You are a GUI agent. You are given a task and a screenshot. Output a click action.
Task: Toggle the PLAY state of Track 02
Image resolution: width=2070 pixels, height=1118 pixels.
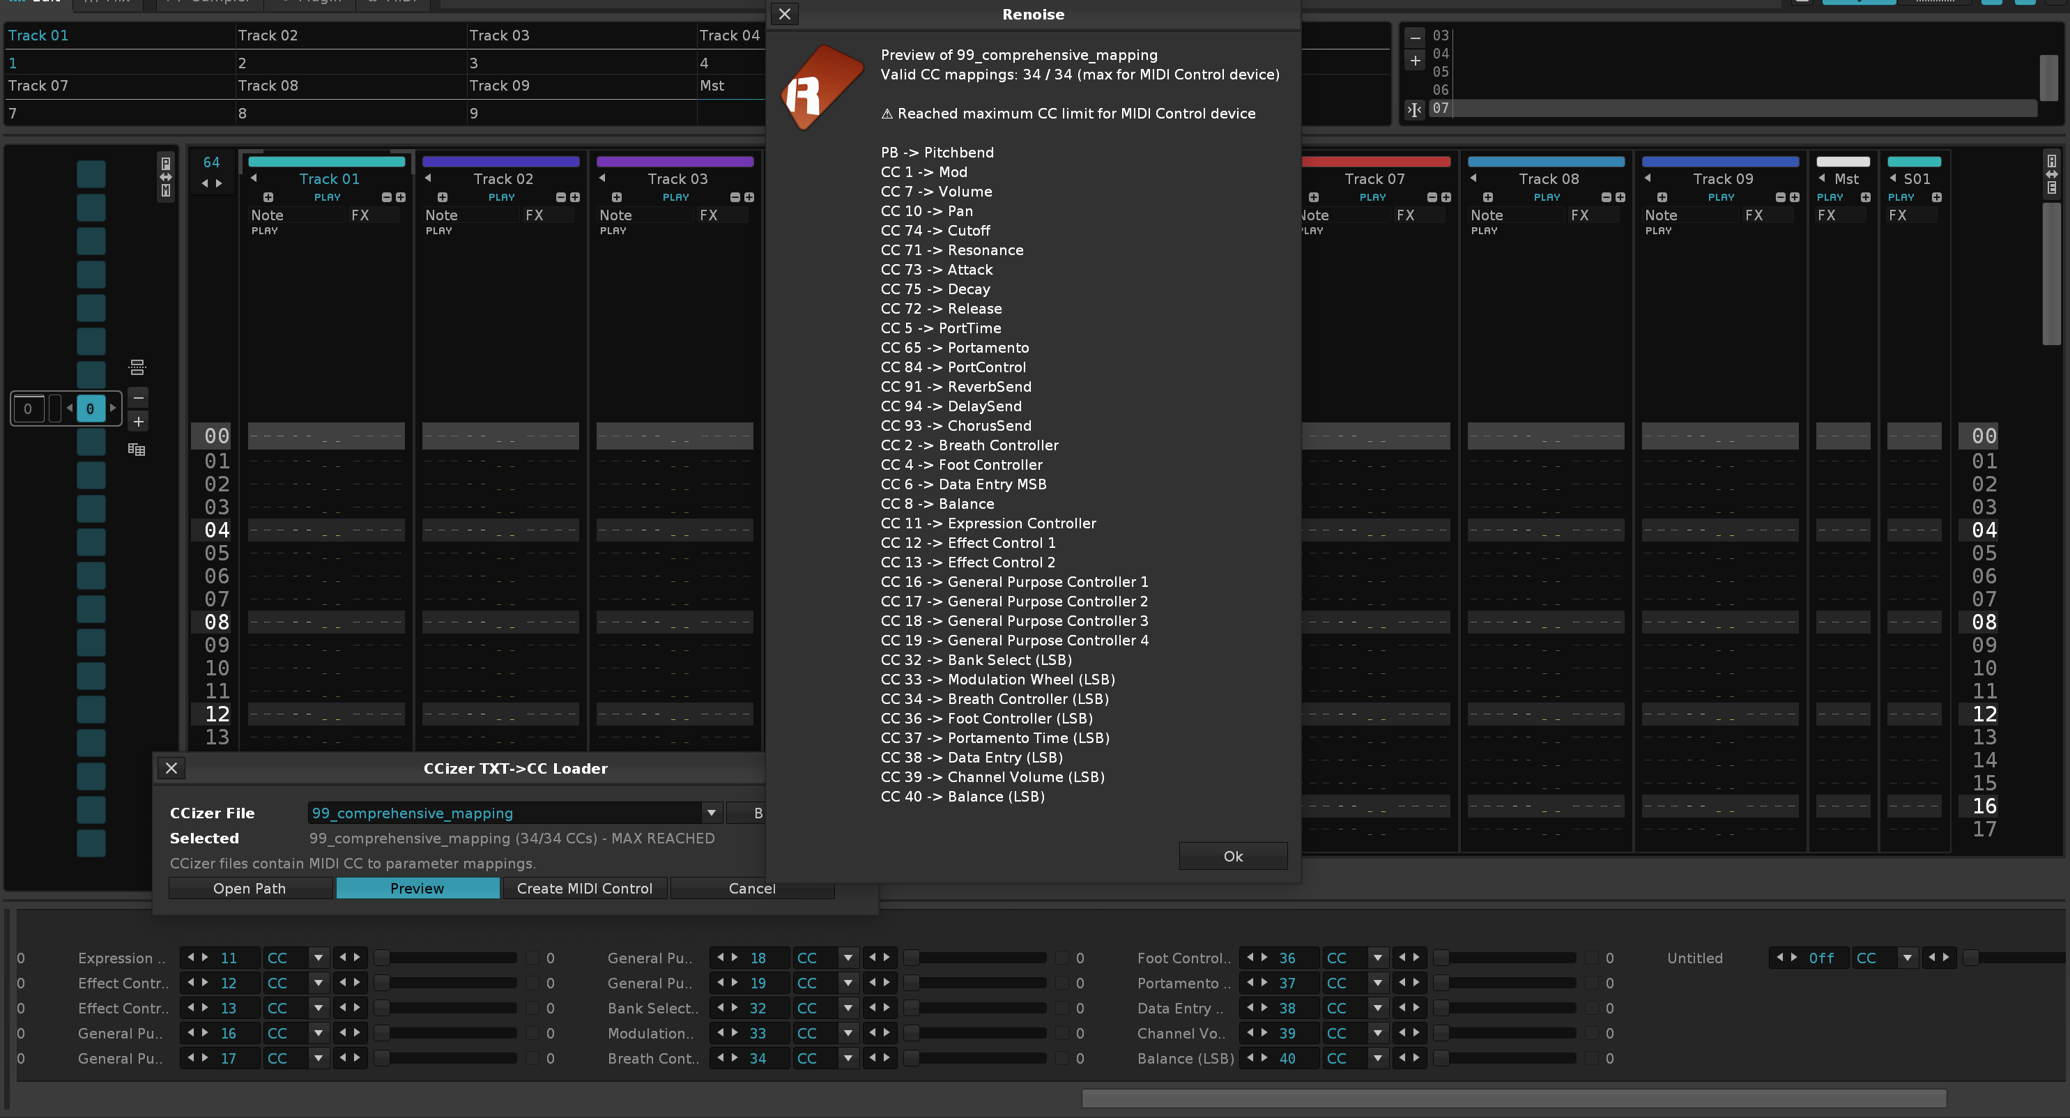pyautogui.click(x=501, y=198)
